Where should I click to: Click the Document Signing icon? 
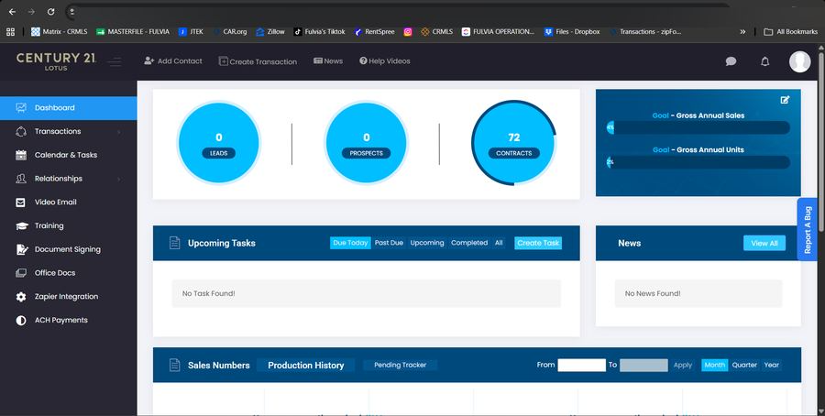point(22,249)
